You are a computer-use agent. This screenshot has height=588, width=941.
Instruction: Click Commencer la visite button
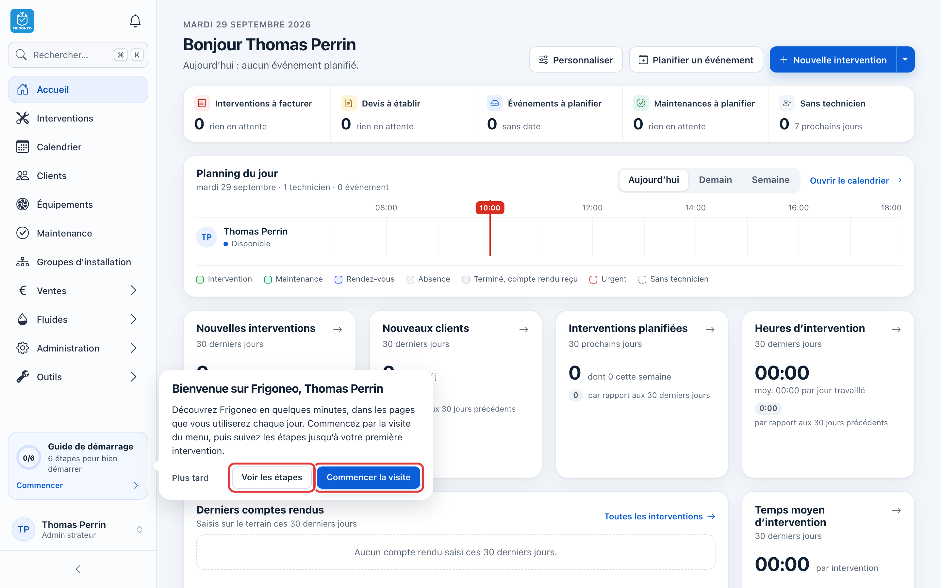coord(368,477)
